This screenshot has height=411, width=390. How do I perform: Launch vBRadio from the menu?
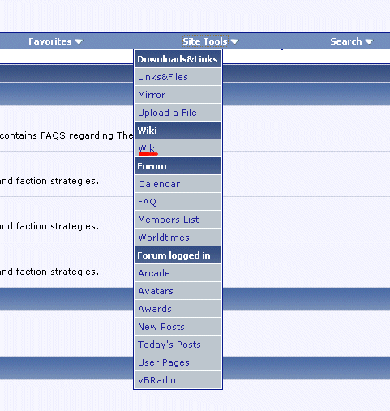pos(178,380)
